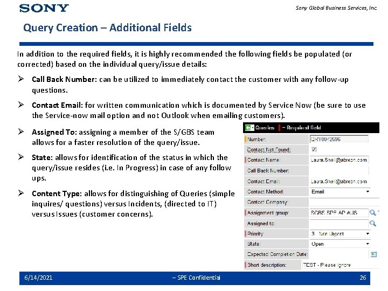
Task: Expand the Contact Method dropdown
Action: pos(368,192)
